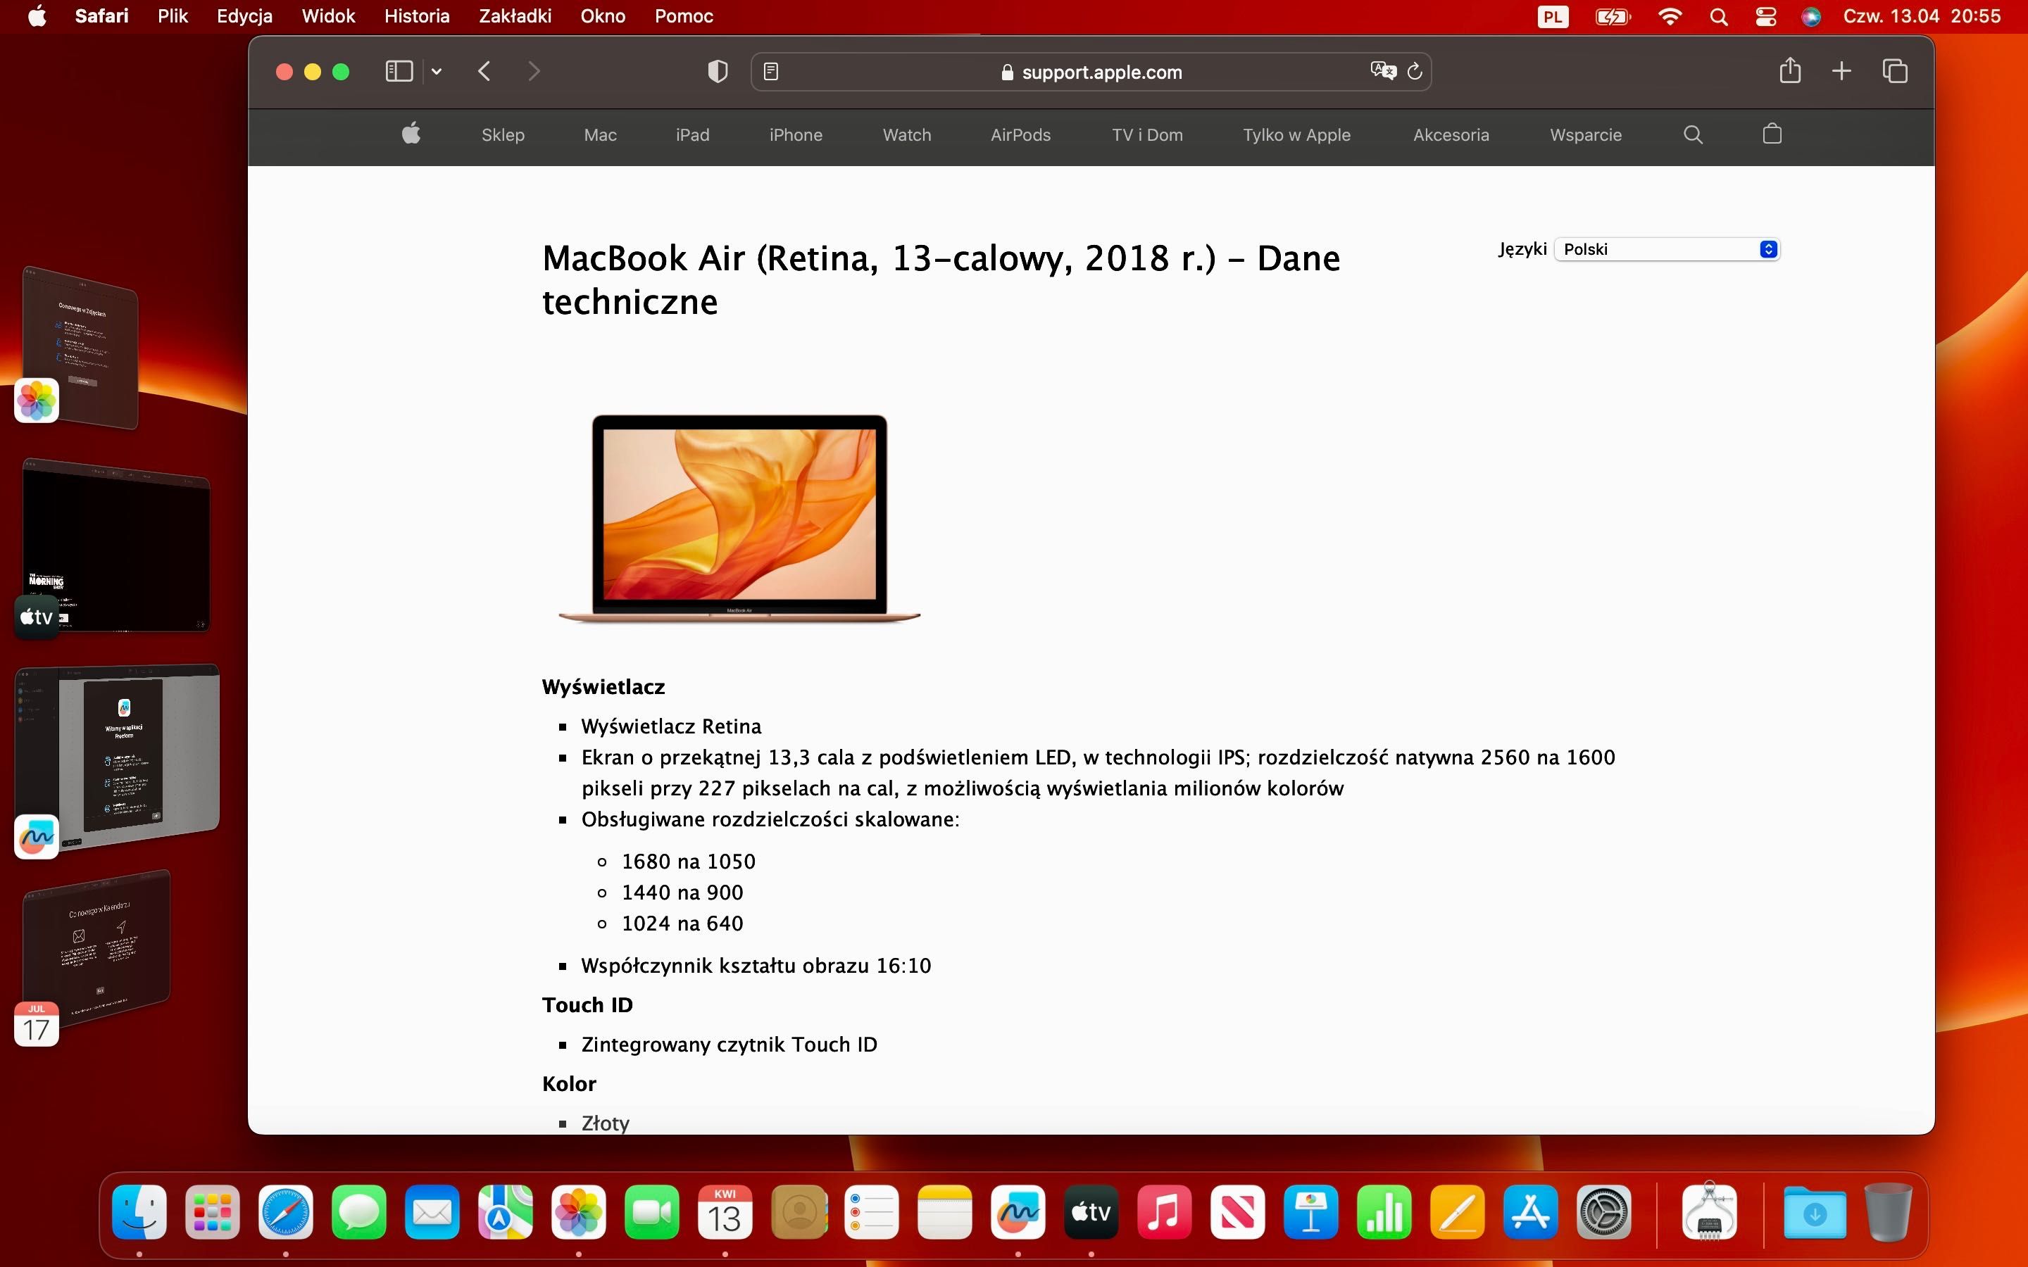This screenshot has width=2028, height=1267.
Task: Open the Widok menu
Action: tap(329, 16)
